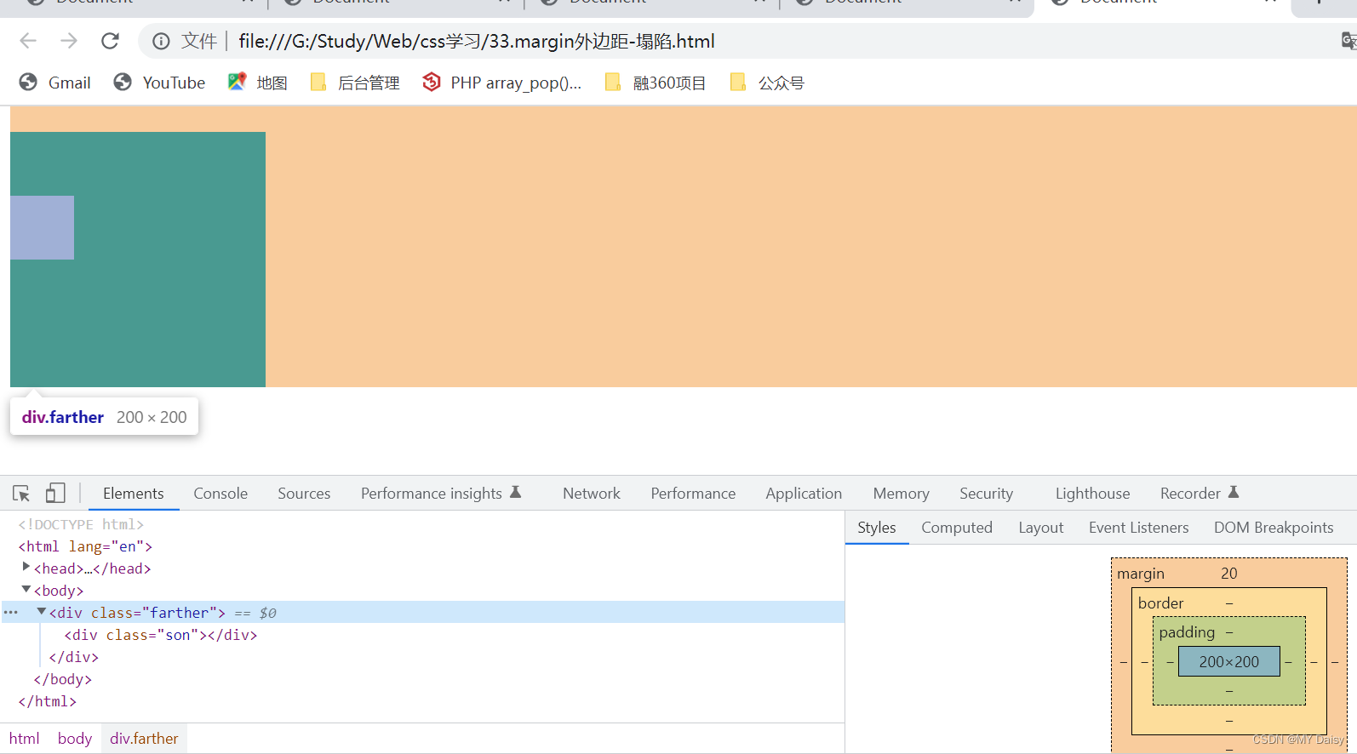
Task: Open the Gmail bookmark
Action: tap(55, 83)
